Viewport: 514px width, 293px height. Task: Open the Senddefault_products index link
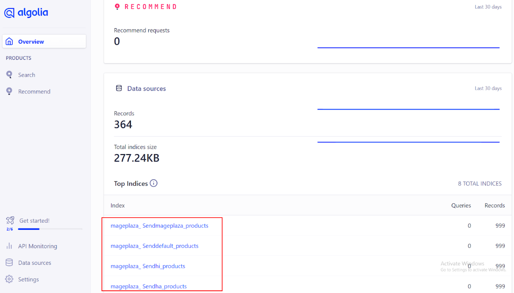coord(154,246)
